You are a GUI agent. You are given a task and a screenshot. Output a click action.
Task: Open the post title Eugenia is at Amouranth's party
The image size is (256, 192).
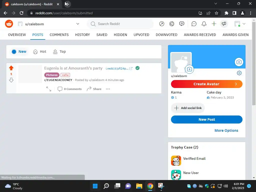pyautogui.click(x=73, y=68)
